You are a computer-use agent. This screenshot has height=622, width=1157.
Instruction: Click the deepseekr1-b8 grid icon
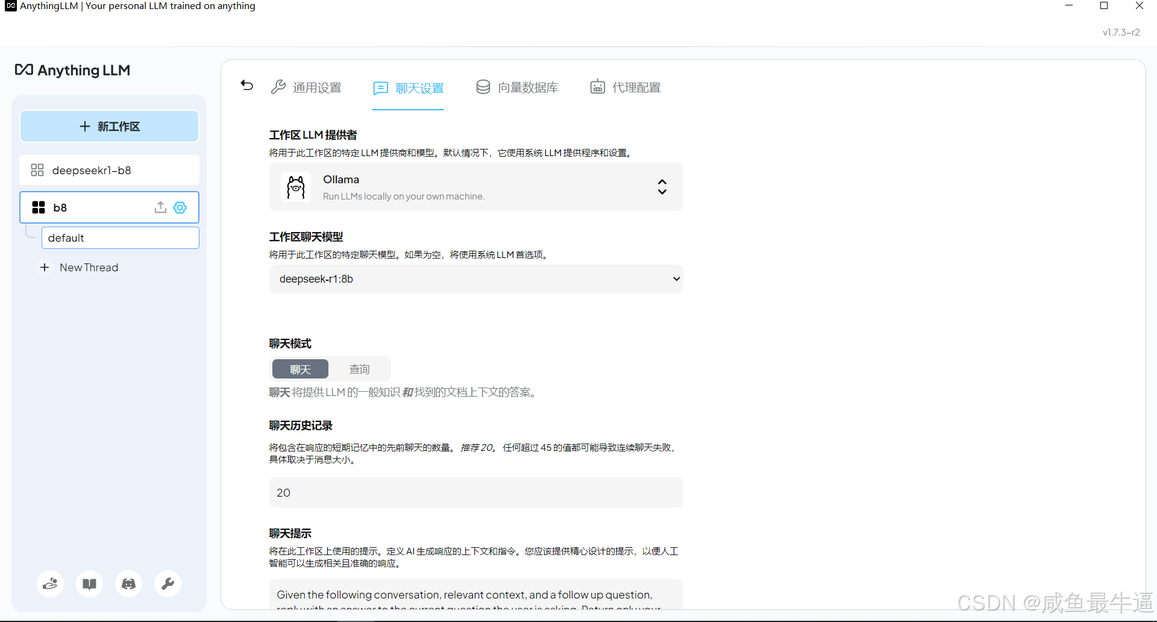pyautogui.click(x=37, y=170)
